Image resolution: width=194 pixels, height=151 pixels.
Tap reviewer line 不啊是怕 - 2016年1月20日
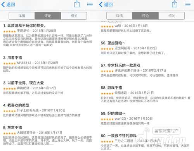pyautogui.click(x=36, y=31)
